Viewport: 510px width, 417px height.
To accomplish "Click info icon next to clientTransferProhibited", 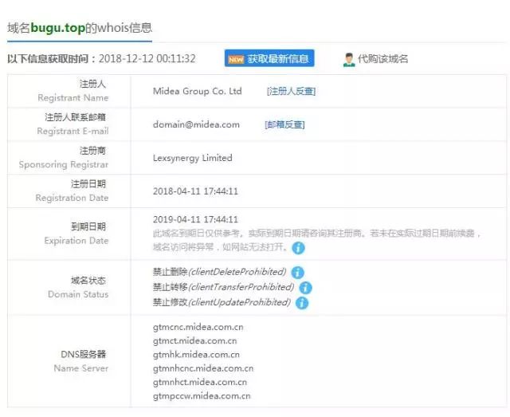I will [x=305, y=288].
